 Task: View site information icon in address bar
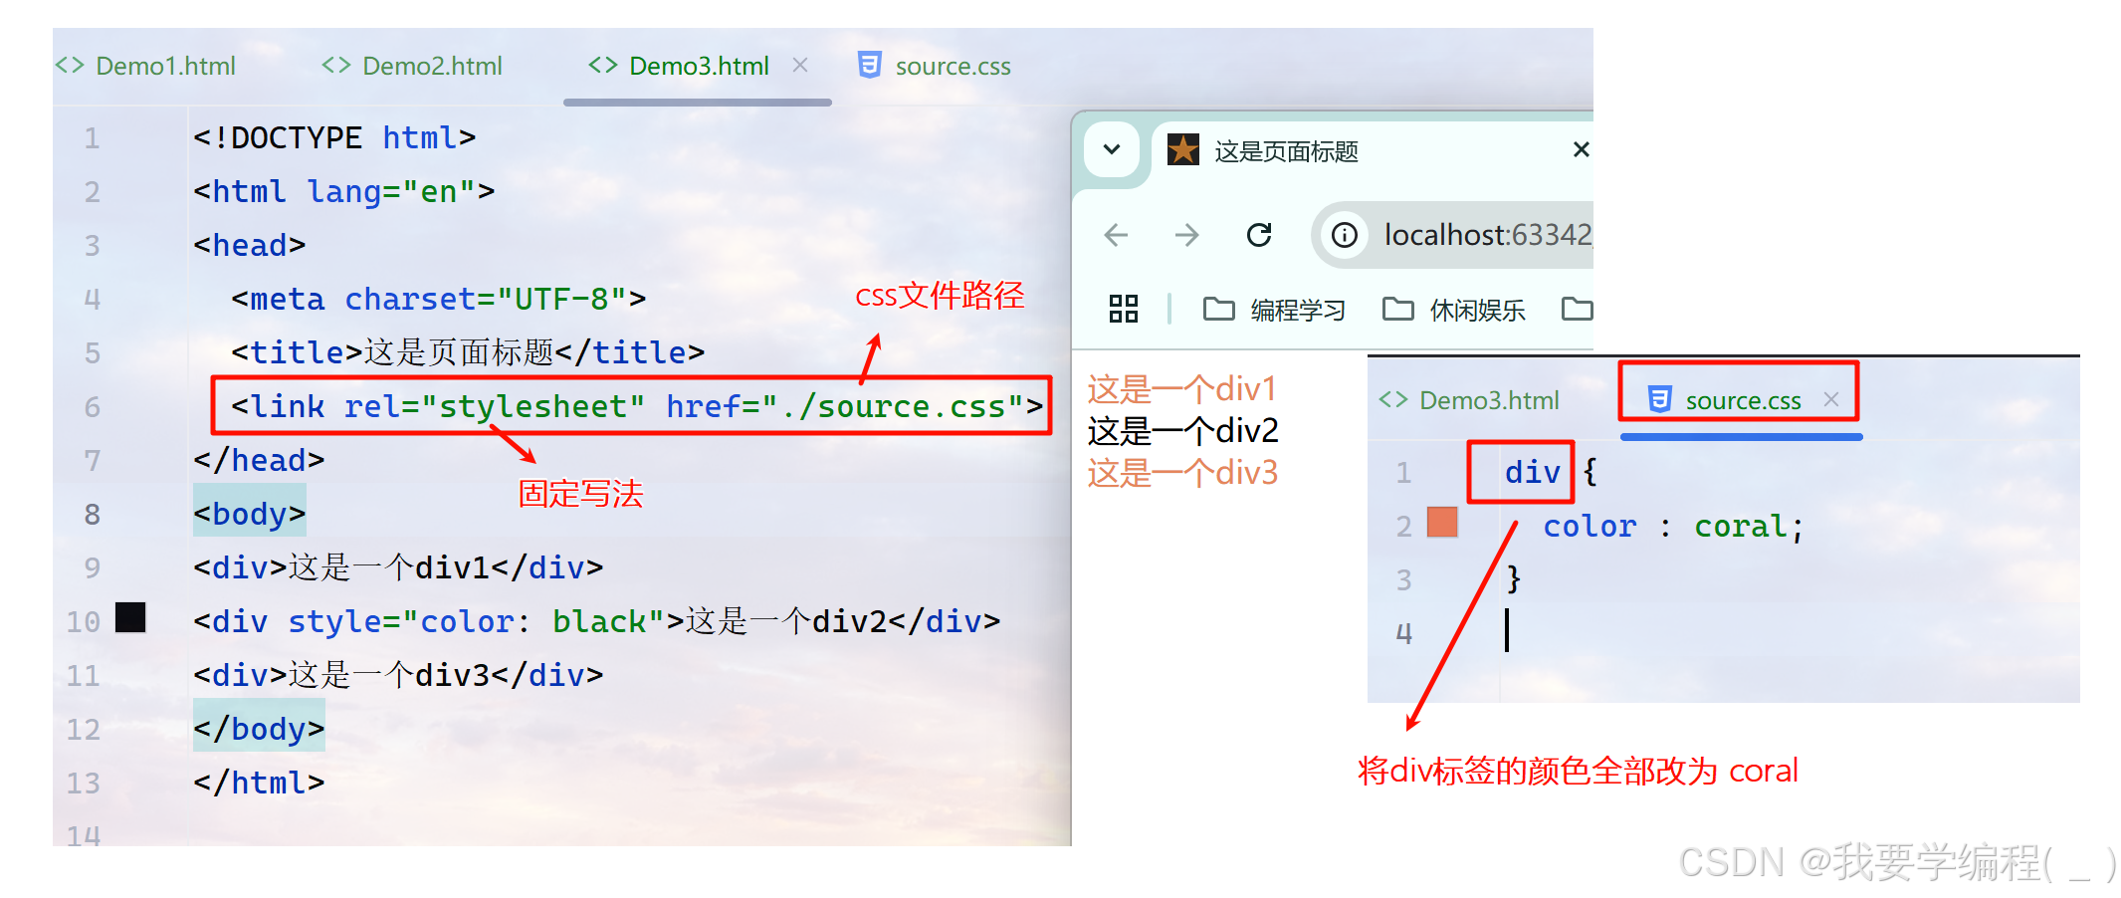coord(1345,235)
